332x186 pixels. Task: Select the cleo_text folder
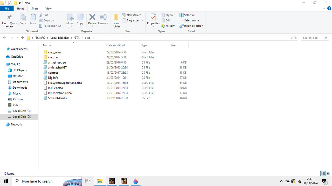(54, 57)
